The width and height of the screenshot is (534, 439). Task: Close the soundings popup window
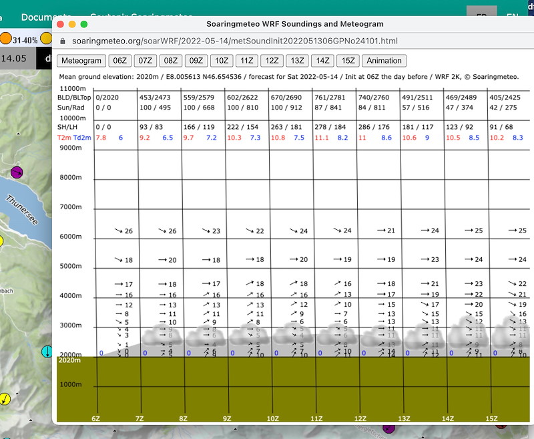click(60, 24)
